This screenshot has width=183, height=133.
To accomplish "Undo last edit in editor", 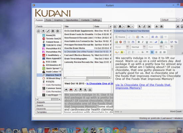I will click(142, 37).
